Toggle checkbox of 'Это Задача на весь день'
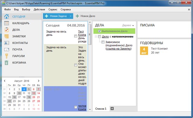This screenshot has height=118, width=193. [76, 65]
